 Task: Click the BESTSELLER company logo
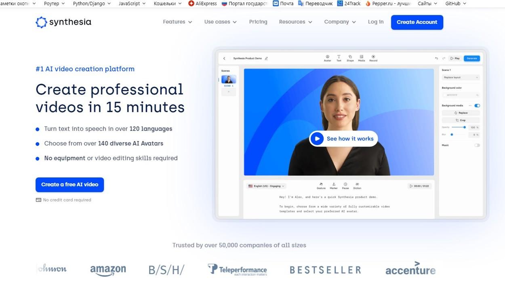click(325, 270)
